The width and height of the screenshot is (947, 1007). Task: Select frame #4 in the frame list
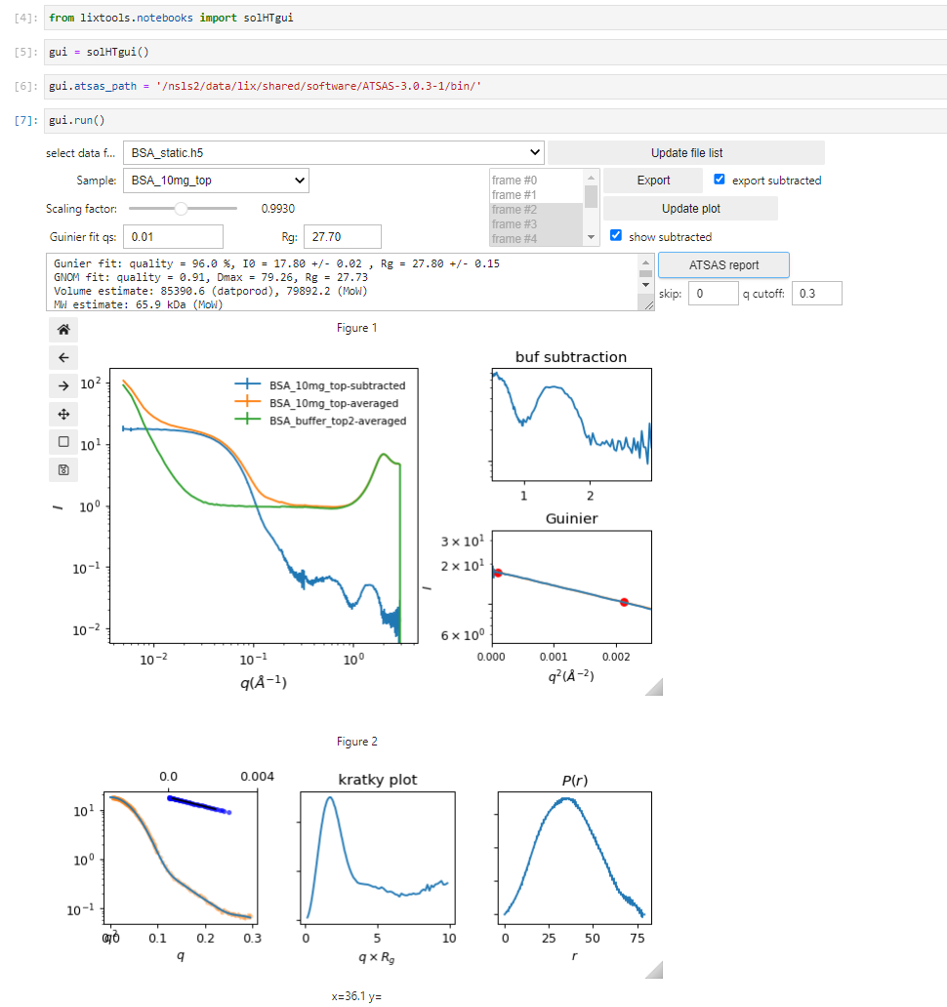tap(536, 239)
